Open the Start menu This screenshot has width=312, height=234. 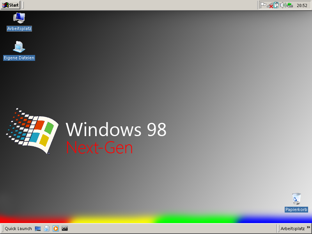11,5
